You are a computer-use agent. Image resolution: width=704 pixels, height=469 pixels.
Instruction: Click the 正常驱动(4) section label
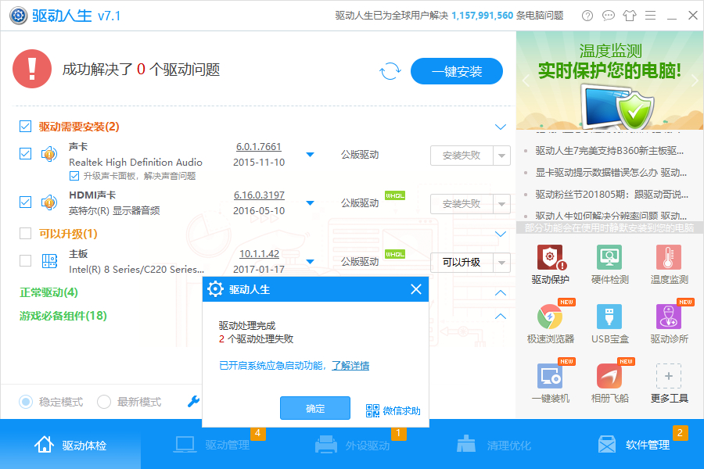tap(49, 292)
